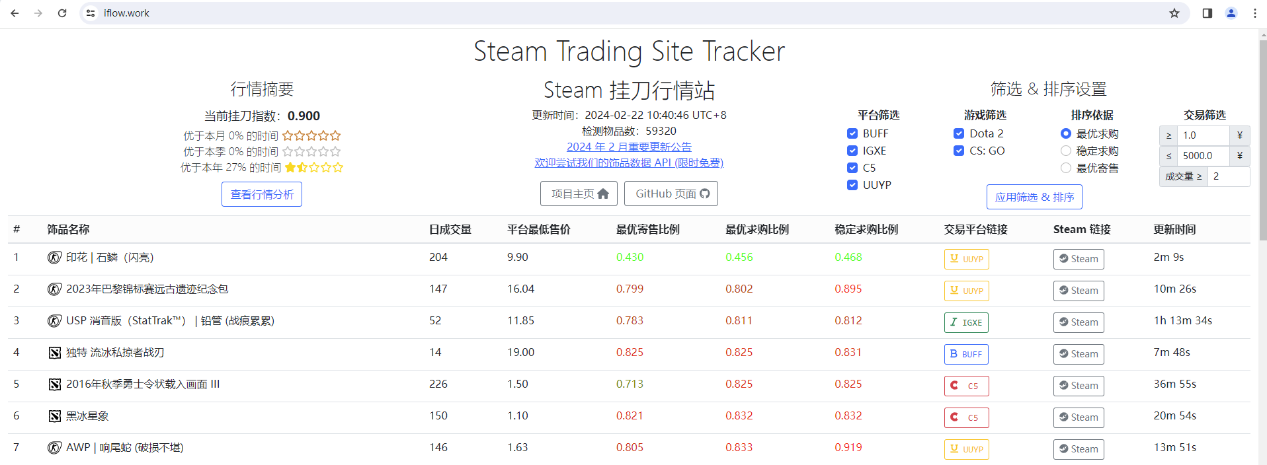This screenshot has width=1267, height=465.
Task: Select 最优寄售 sort option
Action: (1066, 168)
